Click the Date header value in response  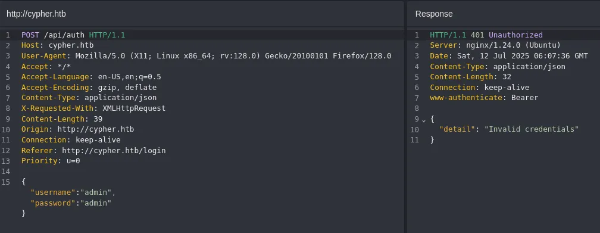(x=523, y=56)
